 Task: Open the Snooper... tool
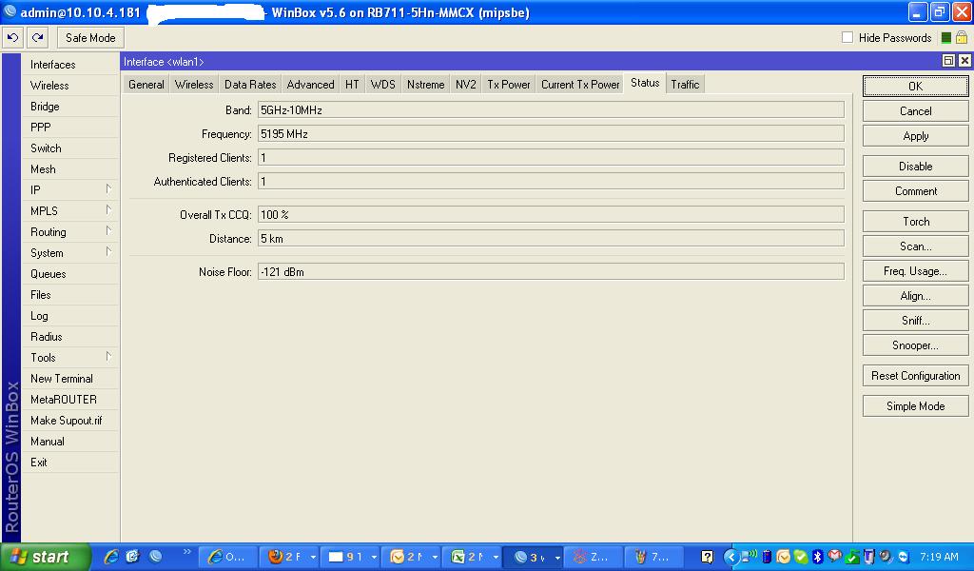tap(916, 345)
